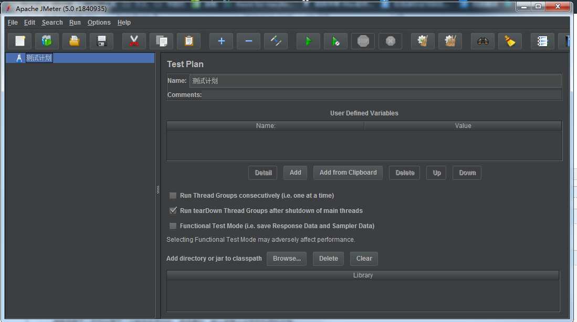Image resolution: width=577 pixels, height=322 pixels.
Task: Click the Name: column header
Action: coord(266,126)
